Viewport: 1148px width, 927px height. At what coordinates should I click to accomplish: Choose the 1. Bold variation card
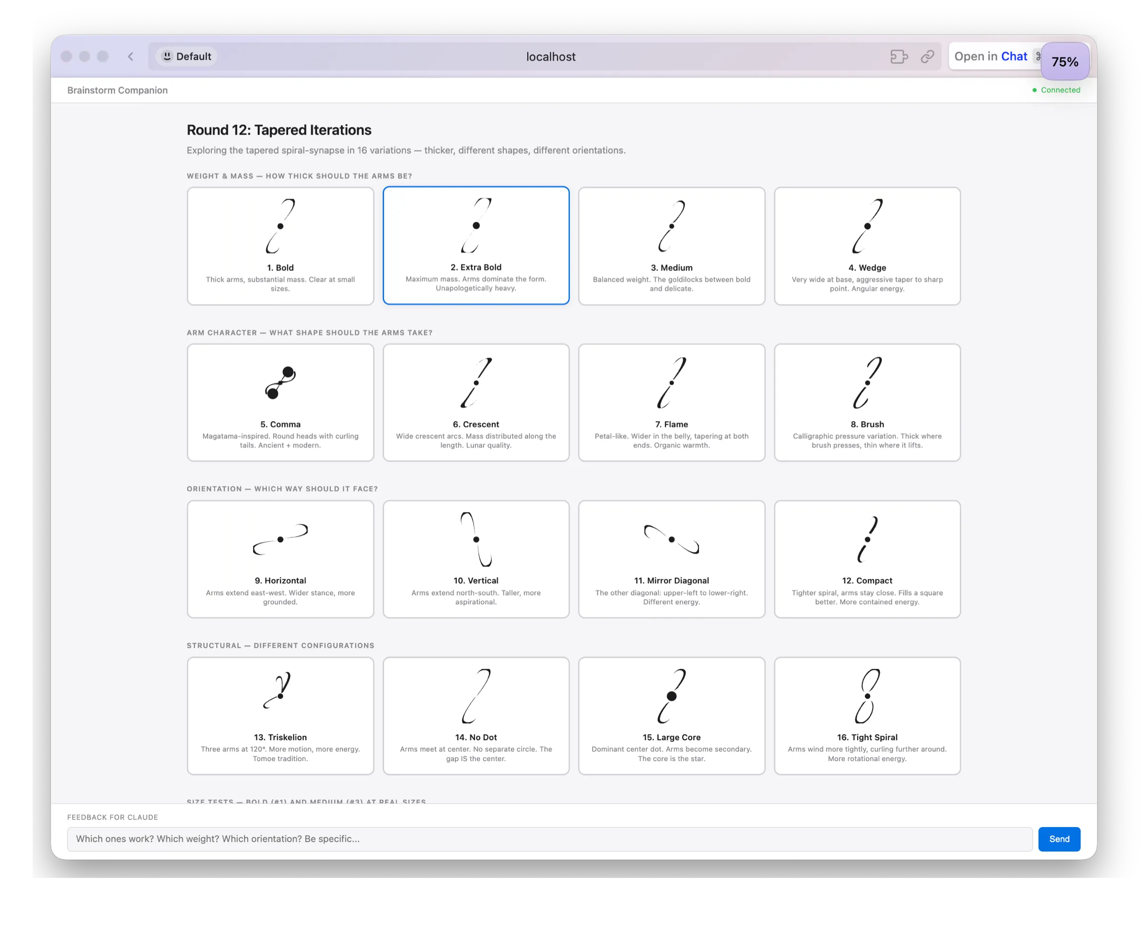tap(280, 246)
